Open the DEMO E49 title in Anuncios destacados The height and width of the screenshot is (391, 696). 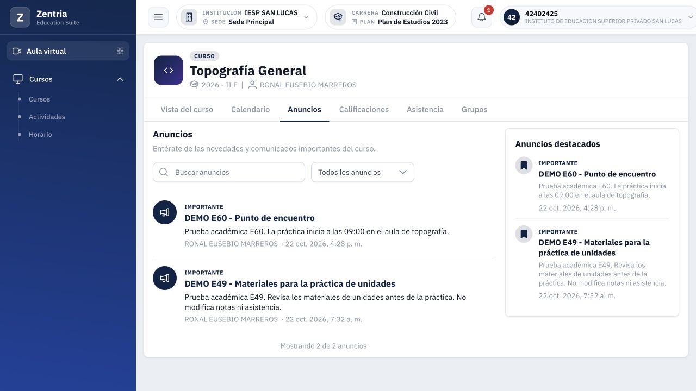click(594, 248)
